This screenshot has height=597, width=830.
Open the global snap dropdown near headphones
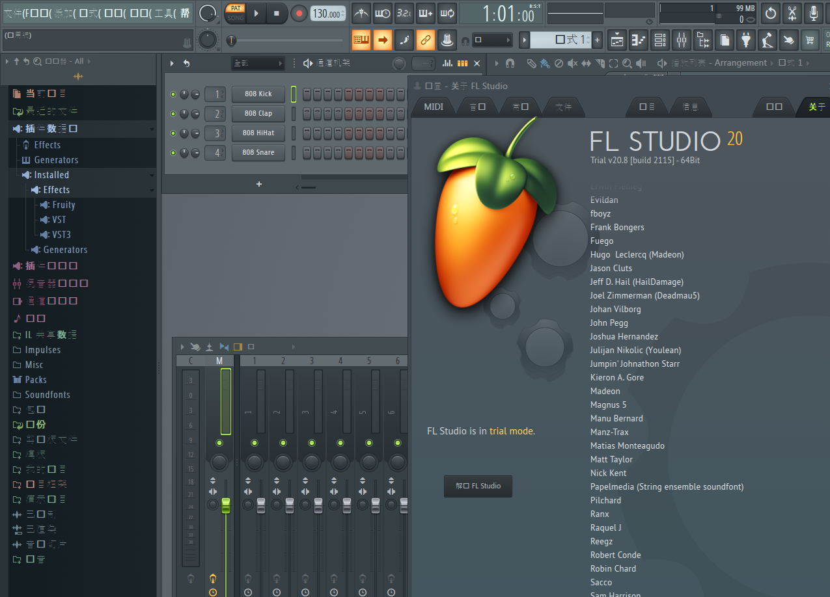(x=491, y=40)
